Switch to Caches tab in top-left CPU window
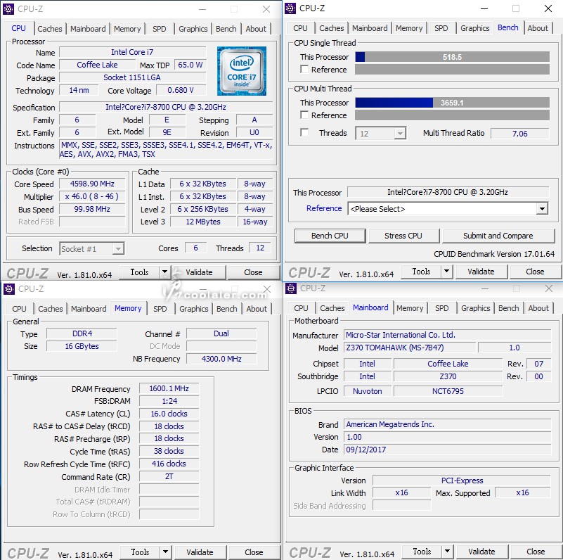563x560 pixels. pos(49,29)
